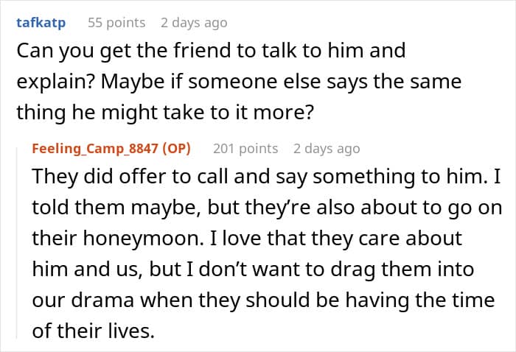Screen dimensions: 516x352
Task: Open Feeling_Camp_8847 user profile link
Action: click(95, 149)
